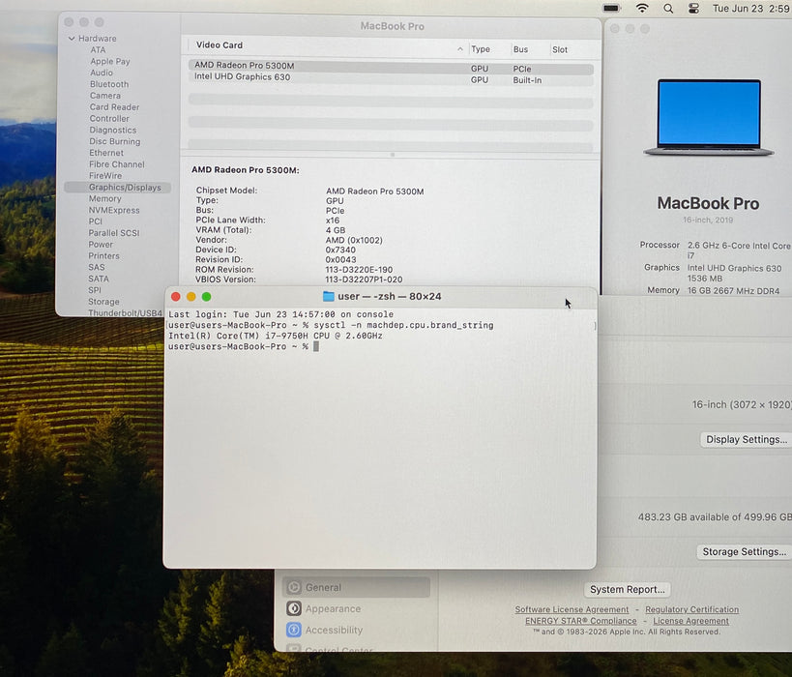Click the Chipset Model value text
This screenshot has width=792, height=677.
coord(375,191)
